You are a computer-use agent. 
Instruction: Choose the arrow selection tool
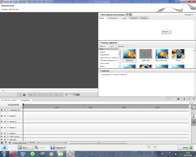tap(193, 107)
